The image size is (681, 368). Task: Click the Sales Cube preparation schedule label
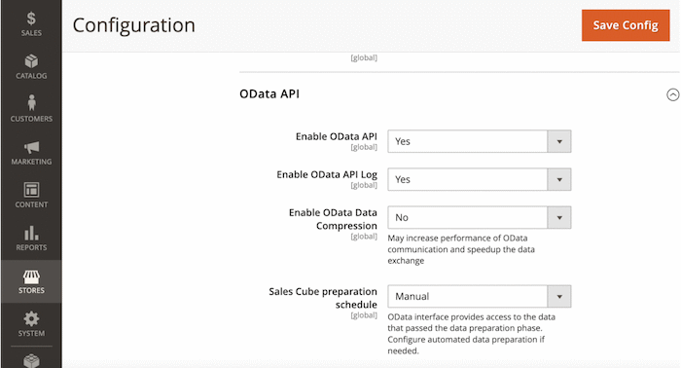323,298
